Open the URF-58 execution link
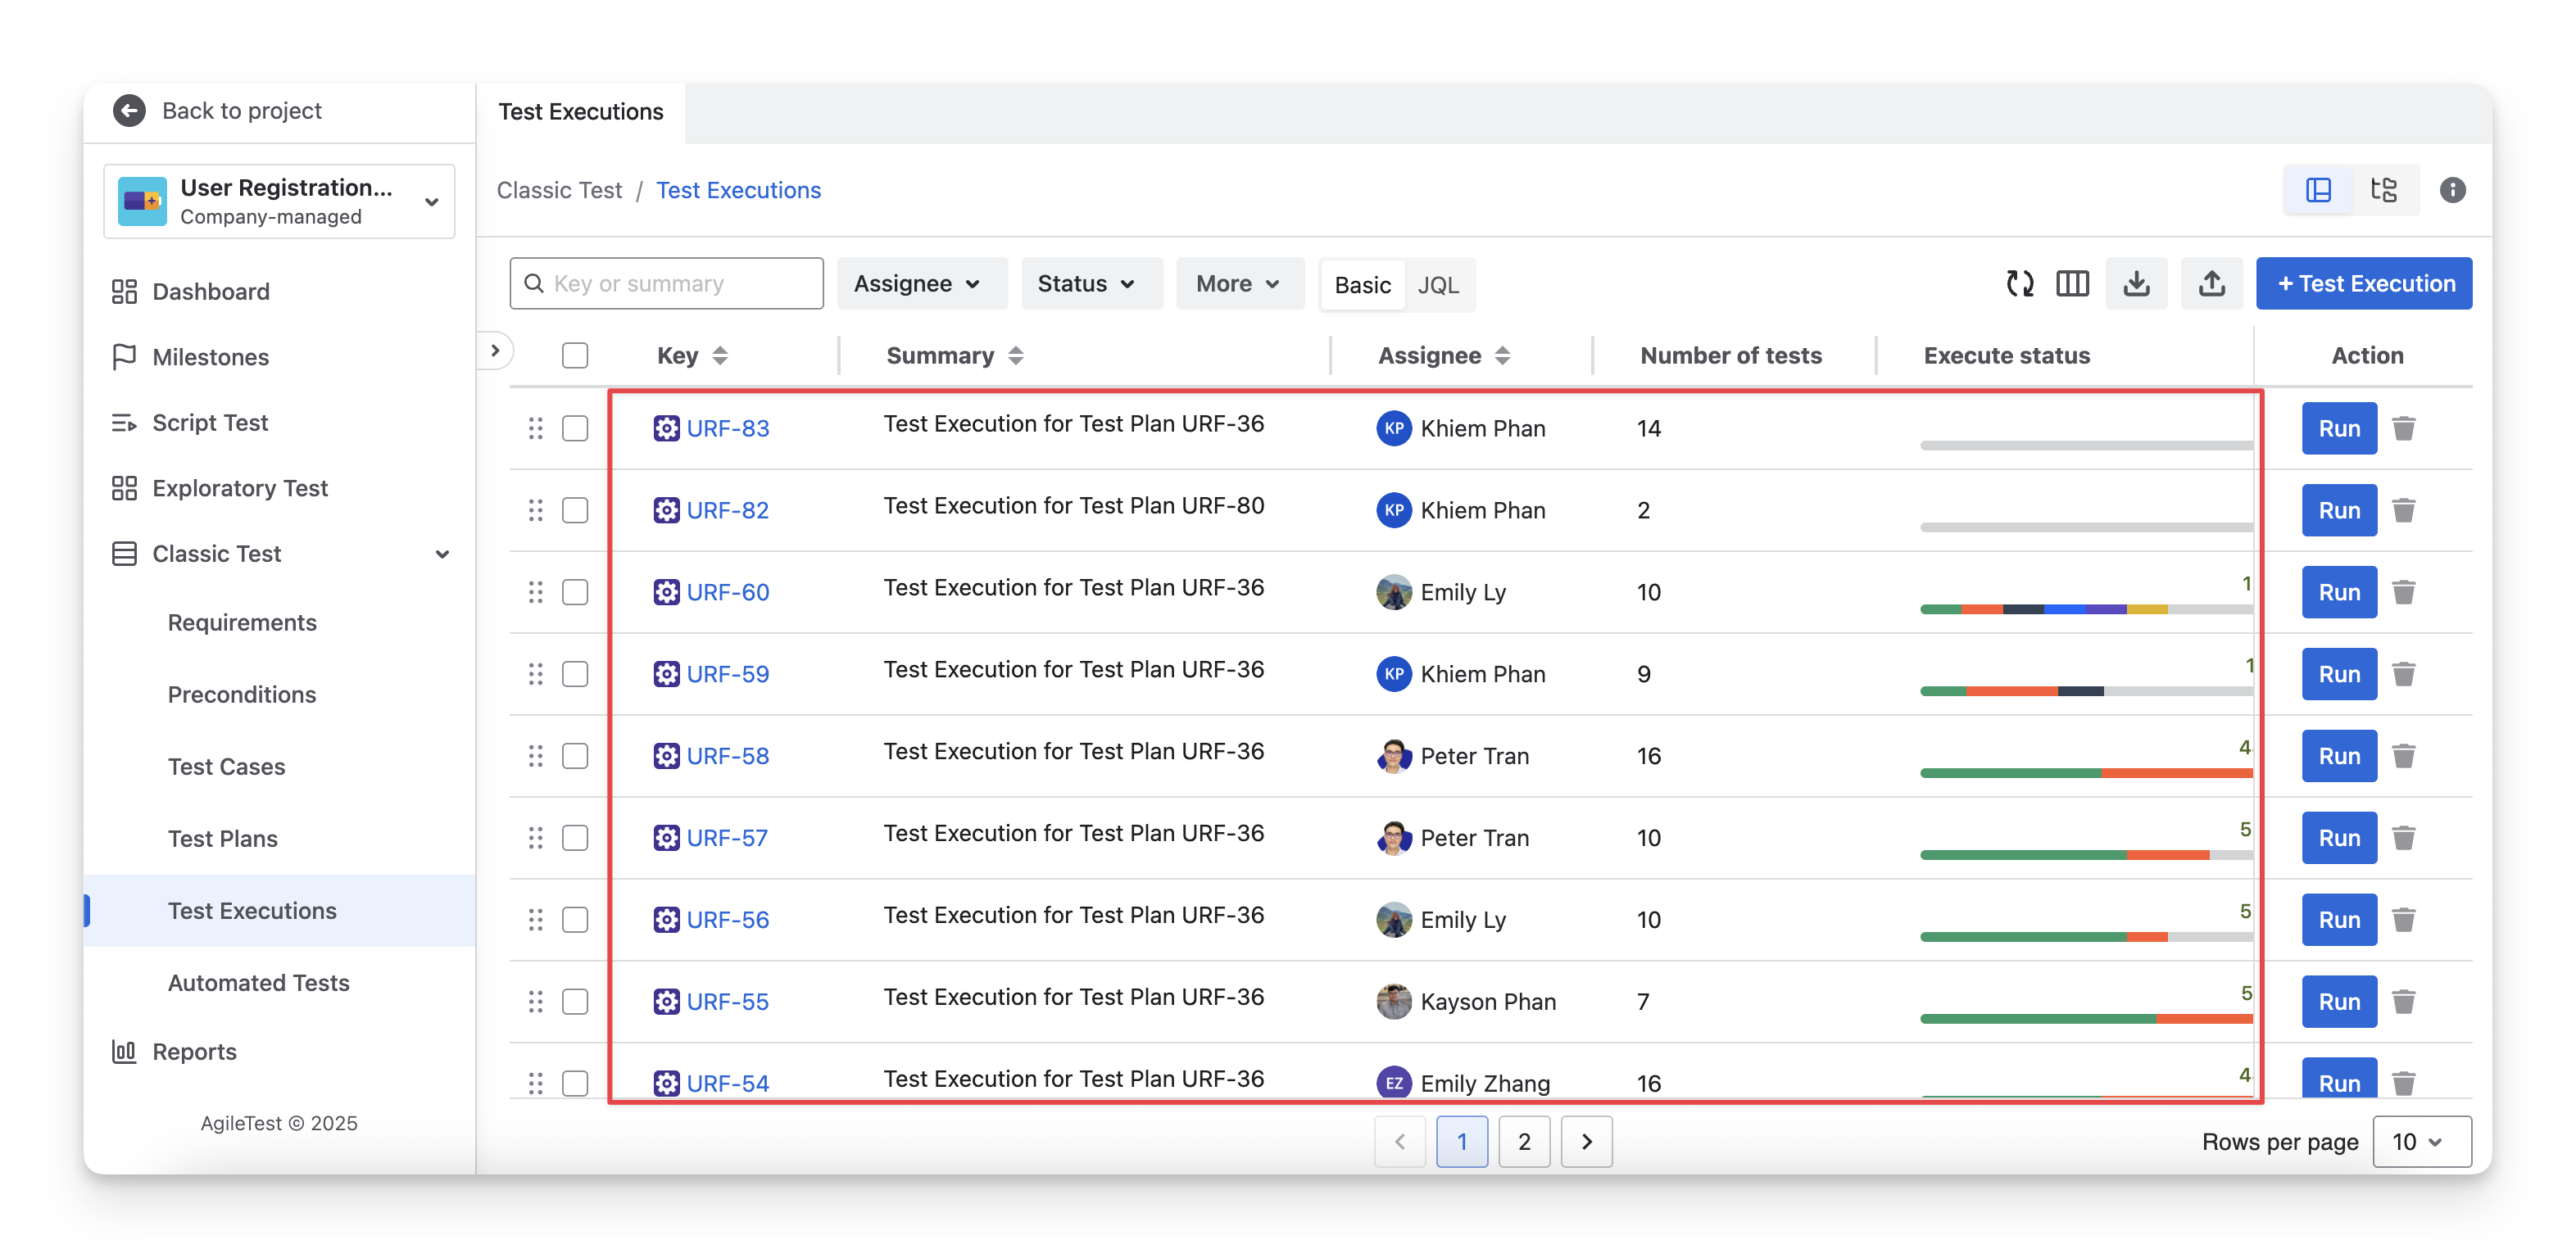2576x1258 pixels. point(727,757)
